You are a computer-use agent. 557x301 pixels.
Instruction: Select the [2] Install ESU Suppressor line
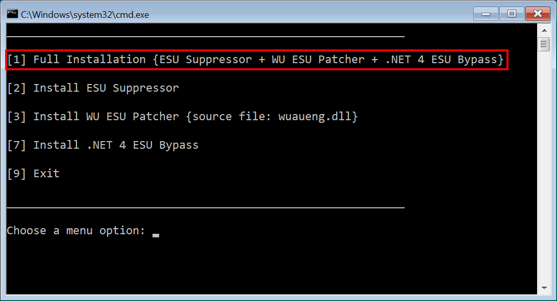tap(93, 88)
